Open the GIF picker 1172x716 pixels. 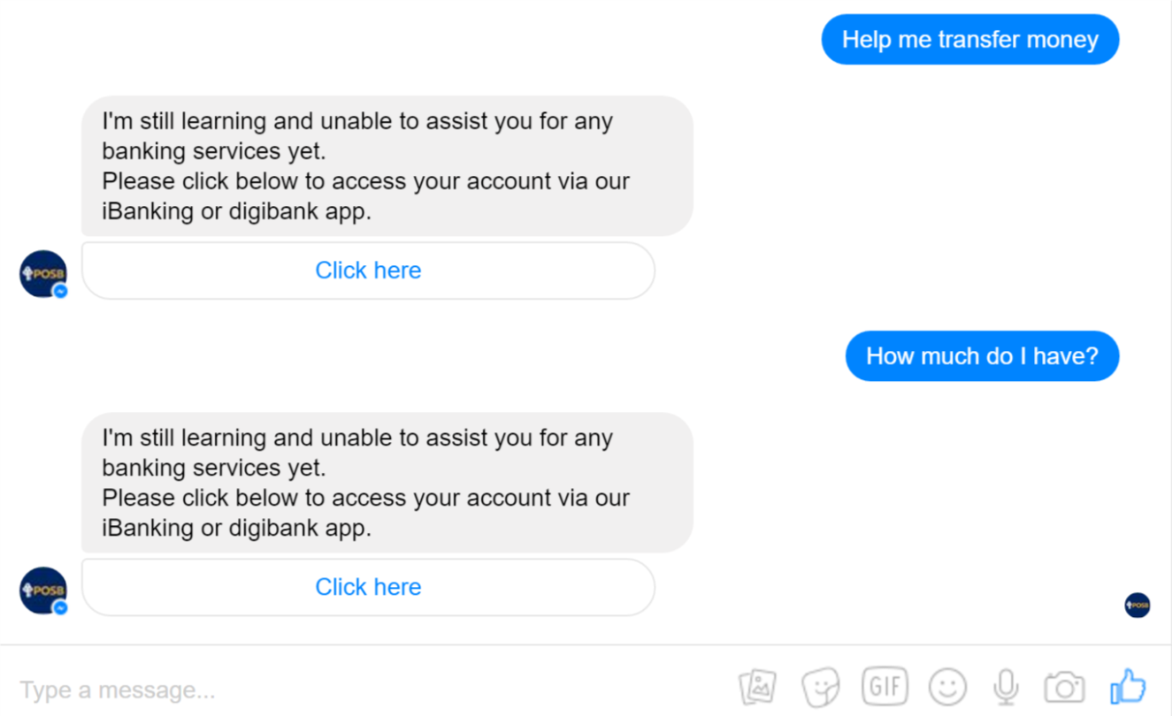[x=885, y=687]
